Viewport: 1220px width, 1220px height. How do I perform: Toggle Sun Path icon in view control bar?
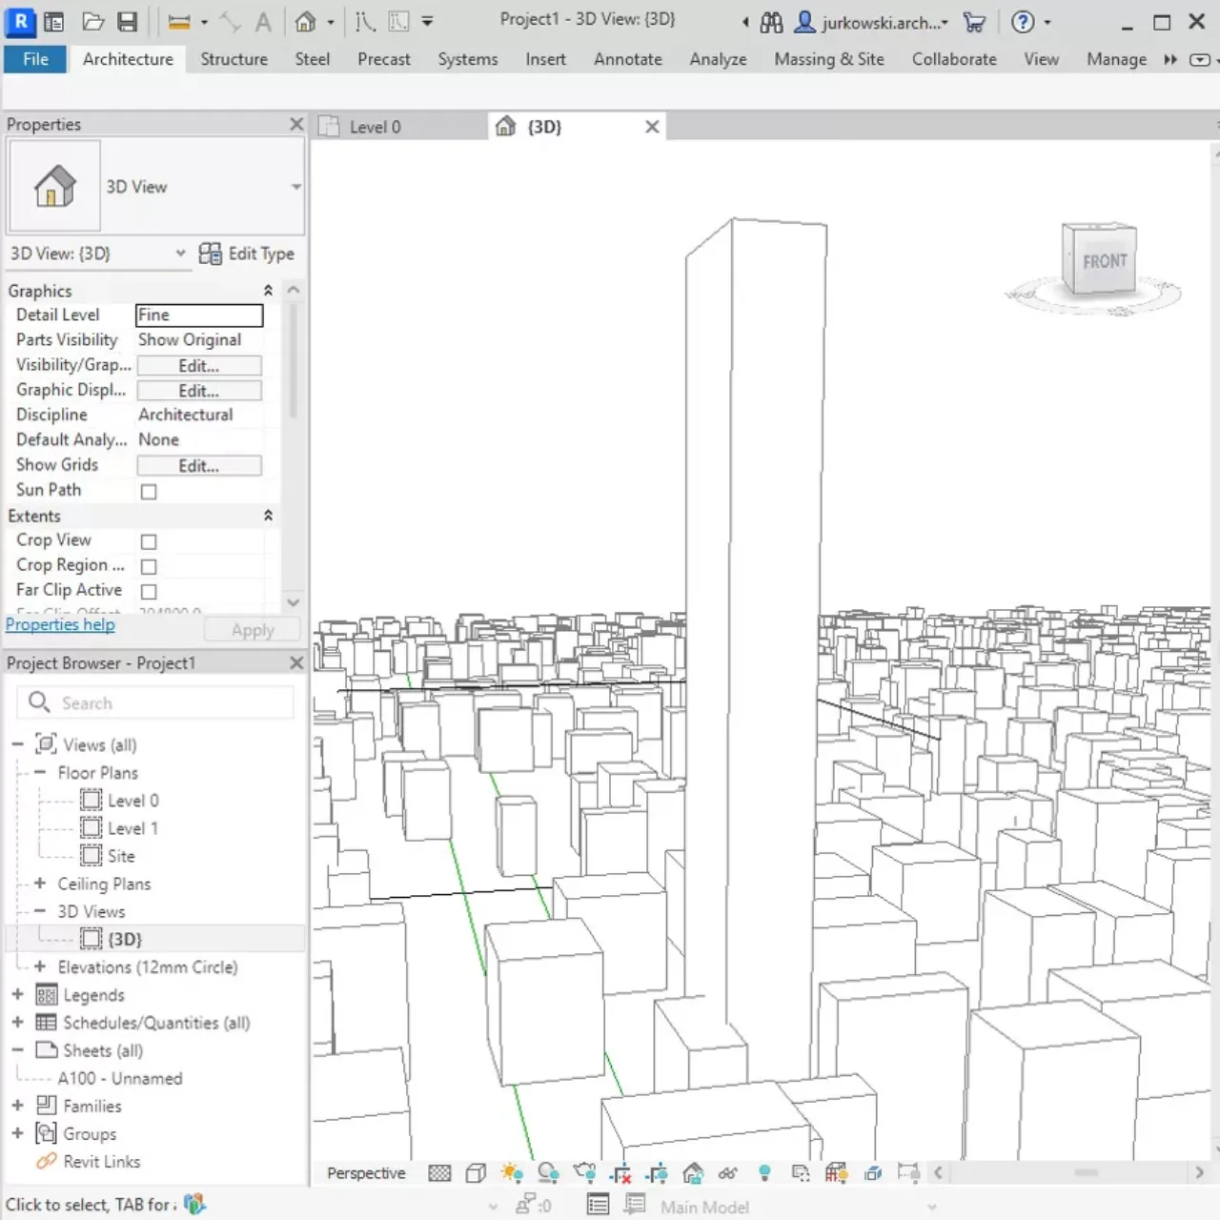512,1173
